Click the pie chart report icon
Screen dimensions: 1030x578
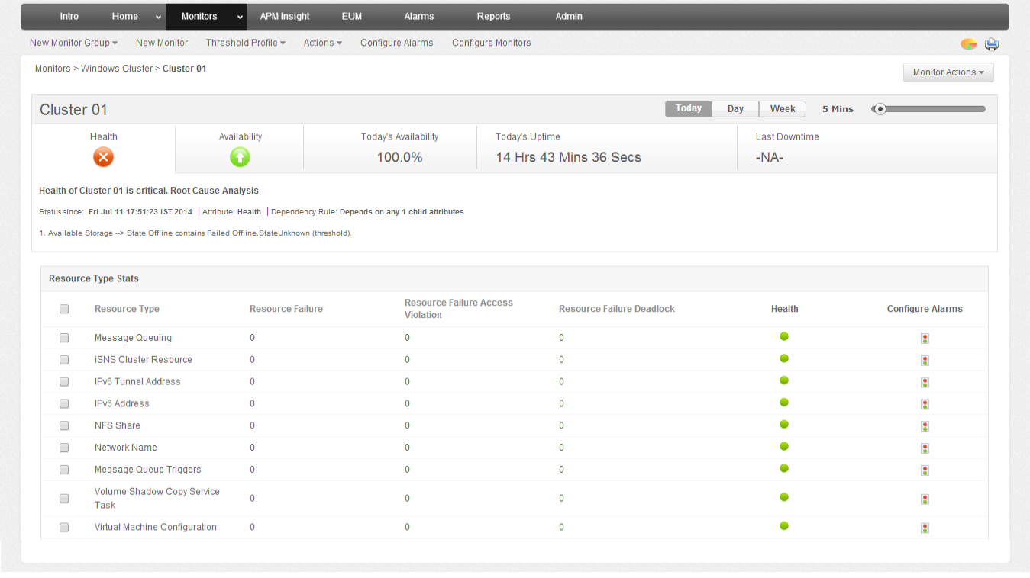969,43
